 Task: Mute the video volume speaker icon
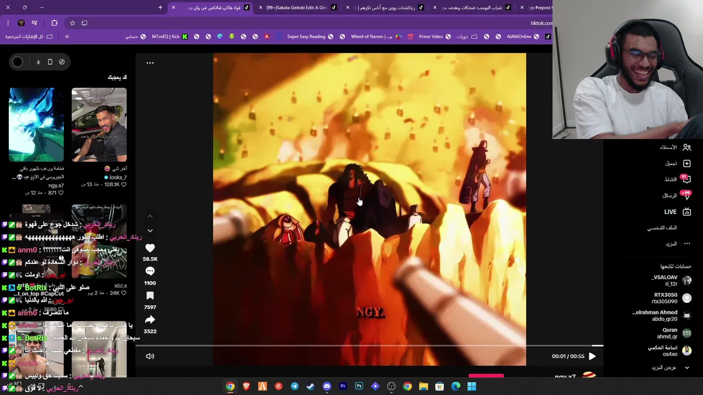pos(150,356)
